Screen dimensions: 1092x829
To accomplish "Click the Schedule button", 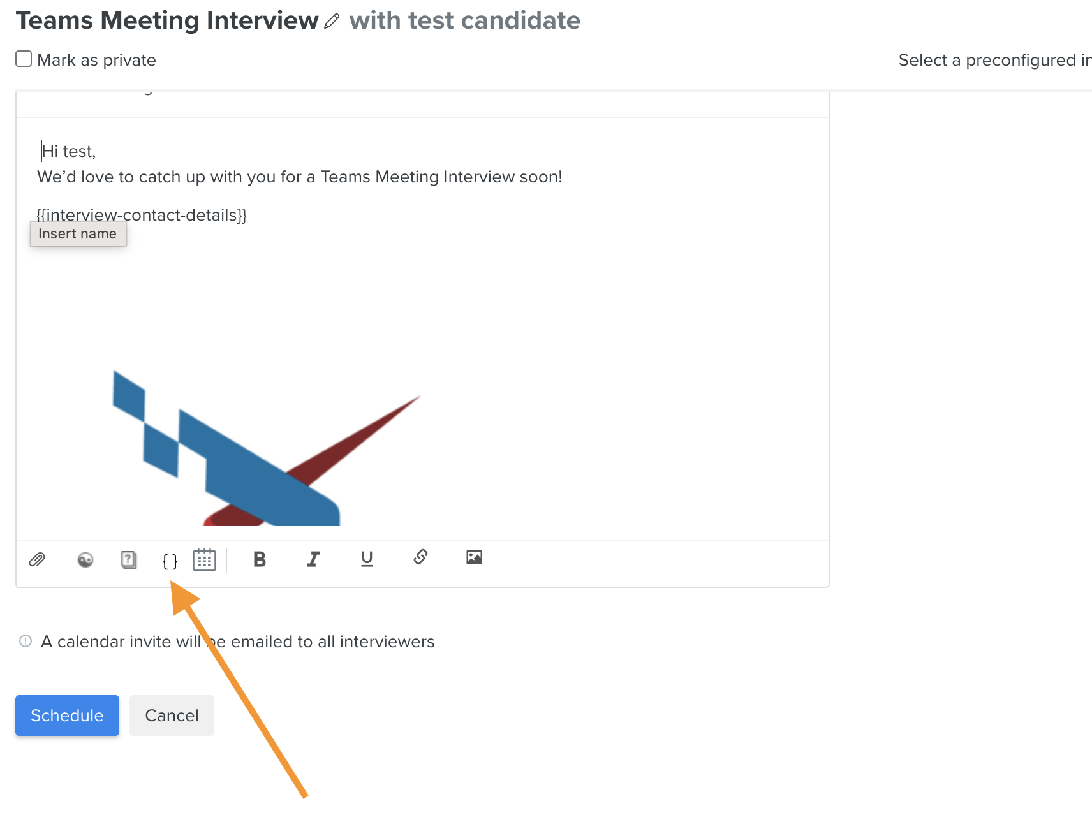I will coord(67,715).
